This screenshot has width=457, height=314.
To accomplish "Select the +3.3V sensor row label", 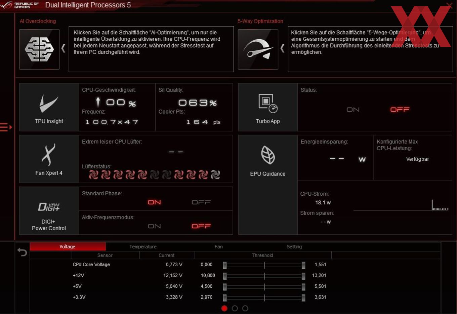I will click(x=79, y=297).
